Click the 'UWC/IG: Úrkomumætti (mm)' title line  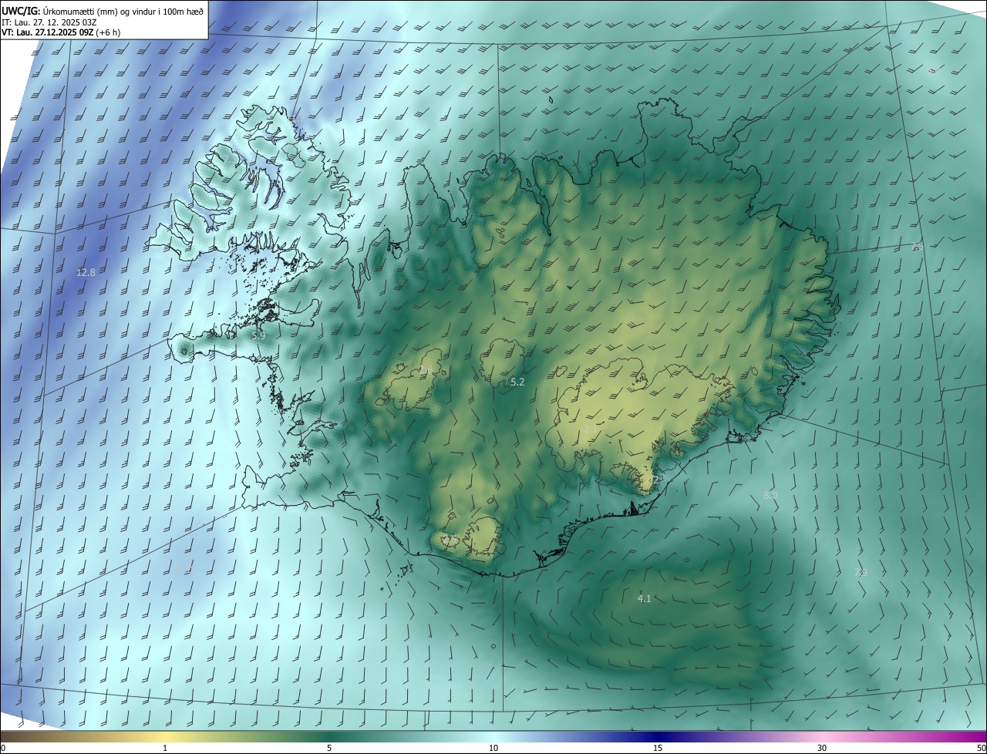pyautogui.click(x=103, y=10)
